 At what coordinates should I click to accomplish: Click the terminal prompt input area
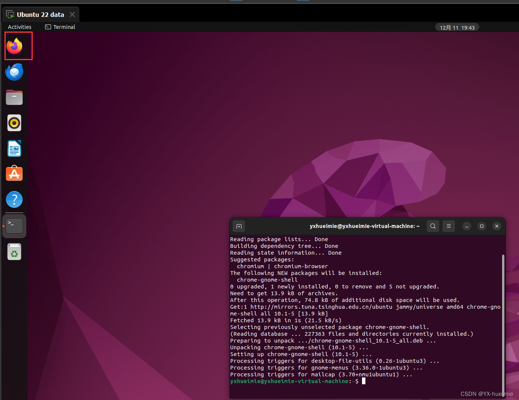[x=363, y=381]
